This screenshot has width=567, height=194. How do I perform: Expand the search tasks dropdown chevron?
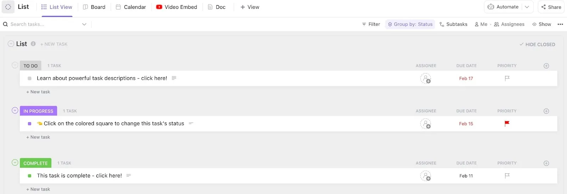(x=84, y=24)
